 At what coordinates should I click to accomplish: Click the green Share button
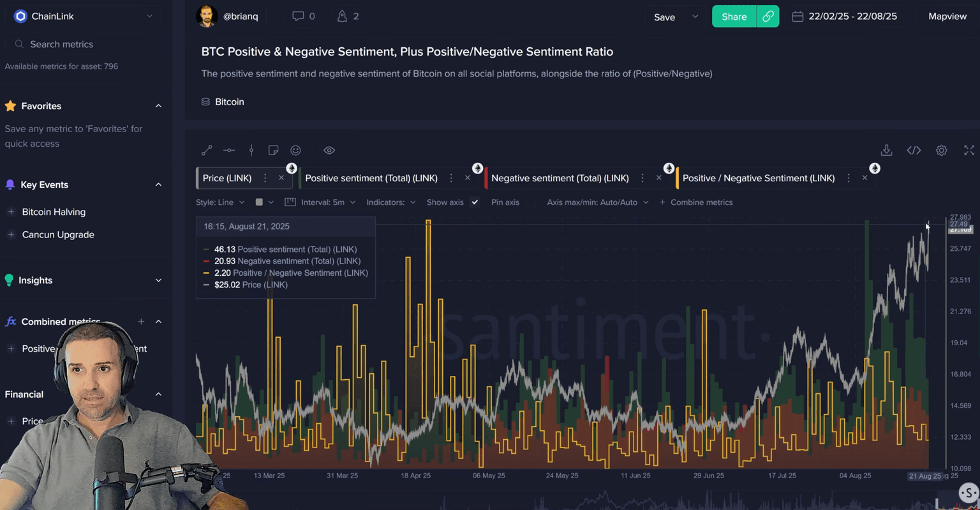[734, 17]
